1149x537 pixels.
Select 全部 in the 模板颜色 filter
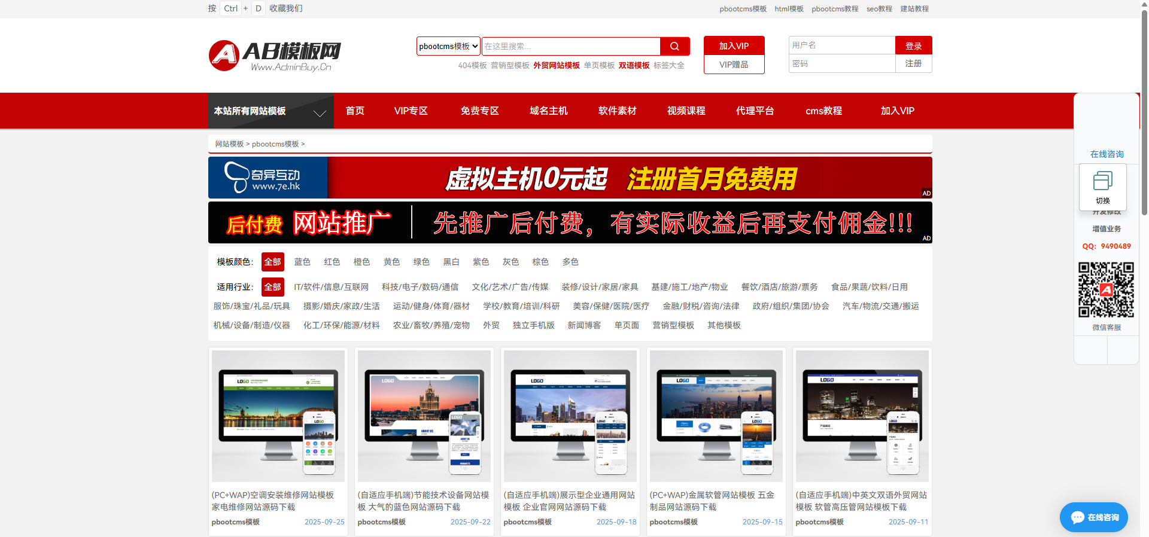(272, 262)
